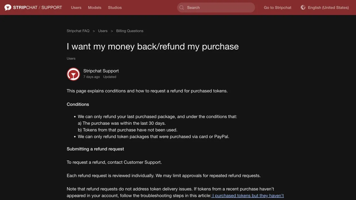The height and width of the screenshot is (200, 356).
Task: Open the Stripchat Support author link
Action: 101,71
